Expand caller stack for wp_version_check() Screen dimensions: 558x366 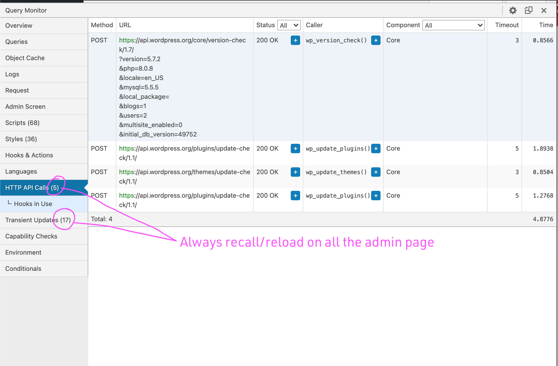[376, 40]
